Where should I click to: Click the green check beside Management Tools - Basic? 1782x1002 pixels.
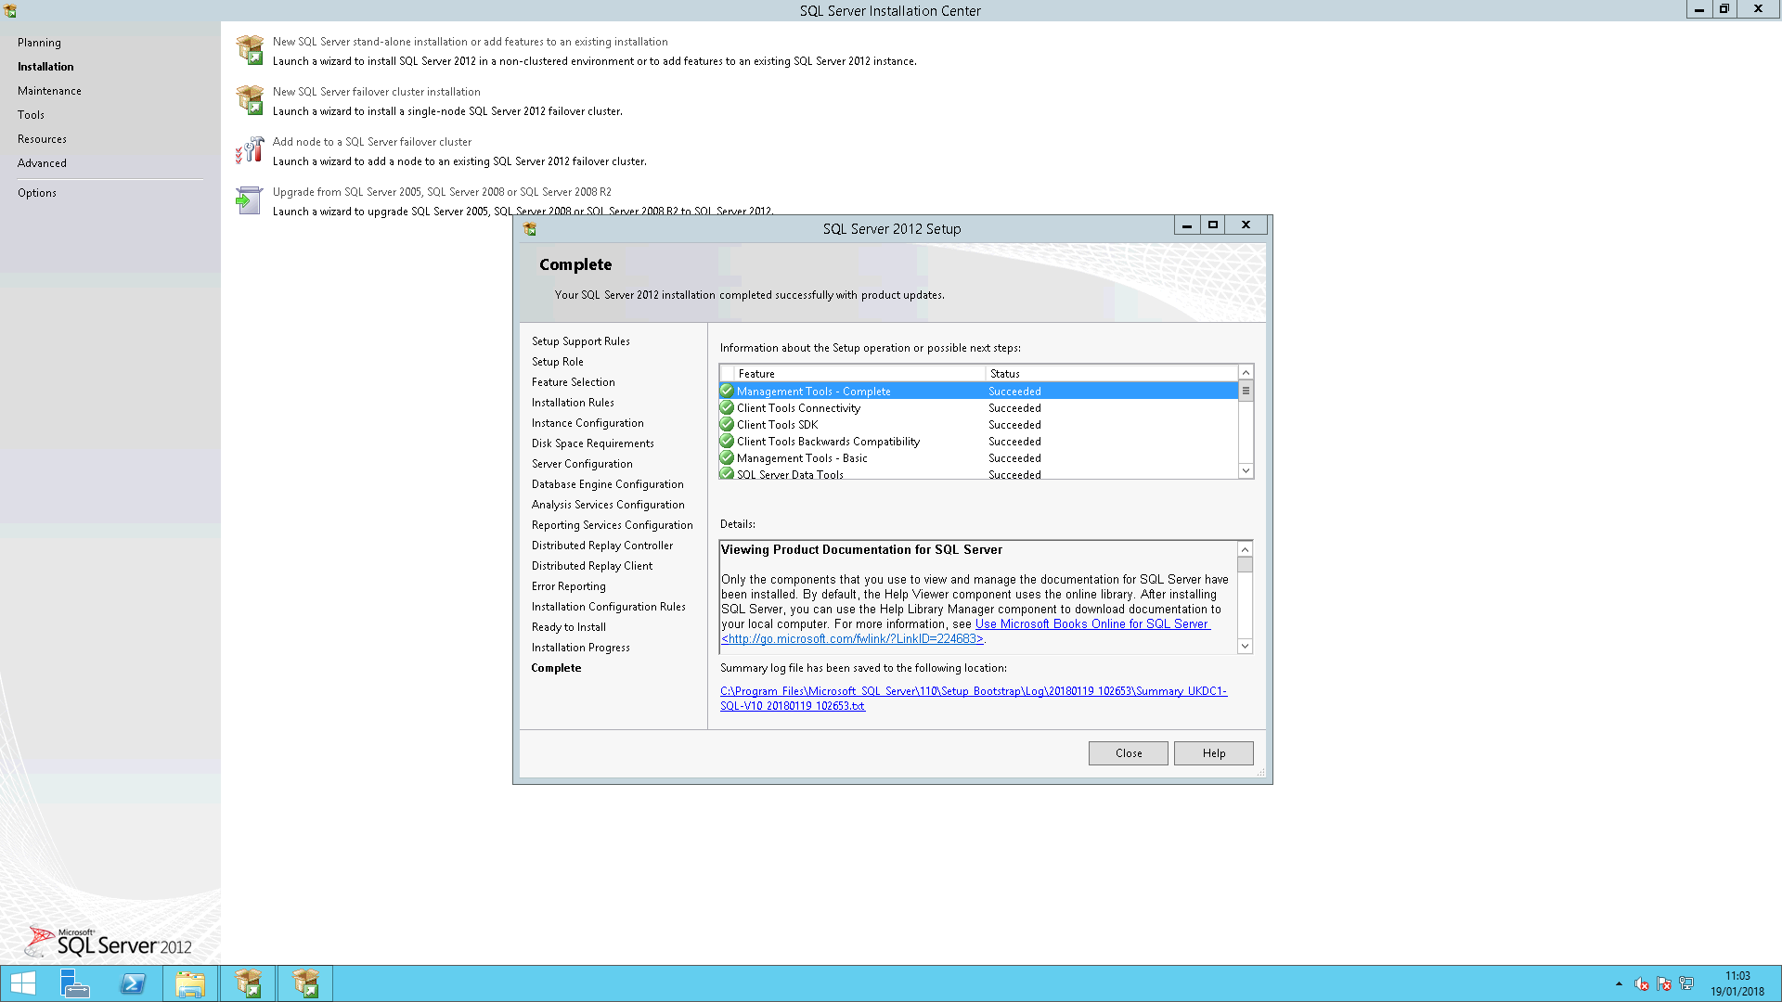click(727, 458)
